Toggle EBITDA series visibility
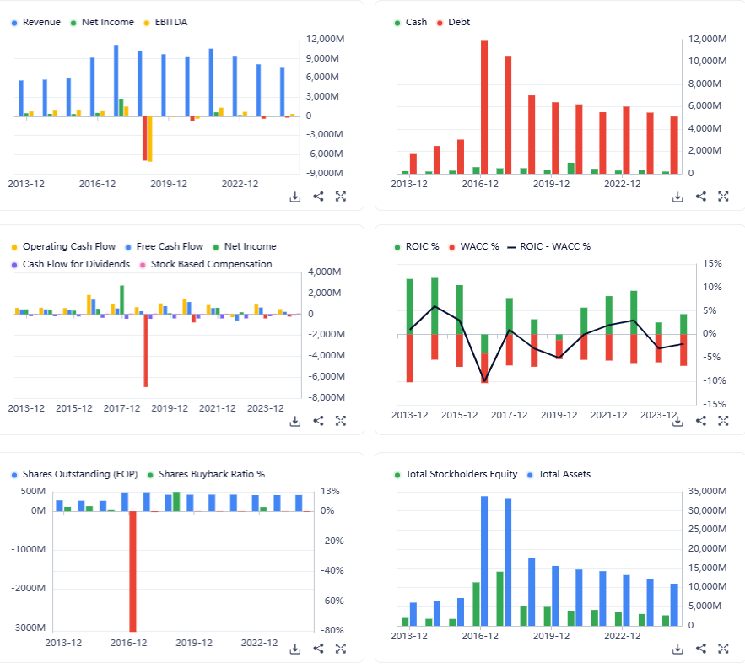This screenshot has height=668, width=745. point(165,22)
